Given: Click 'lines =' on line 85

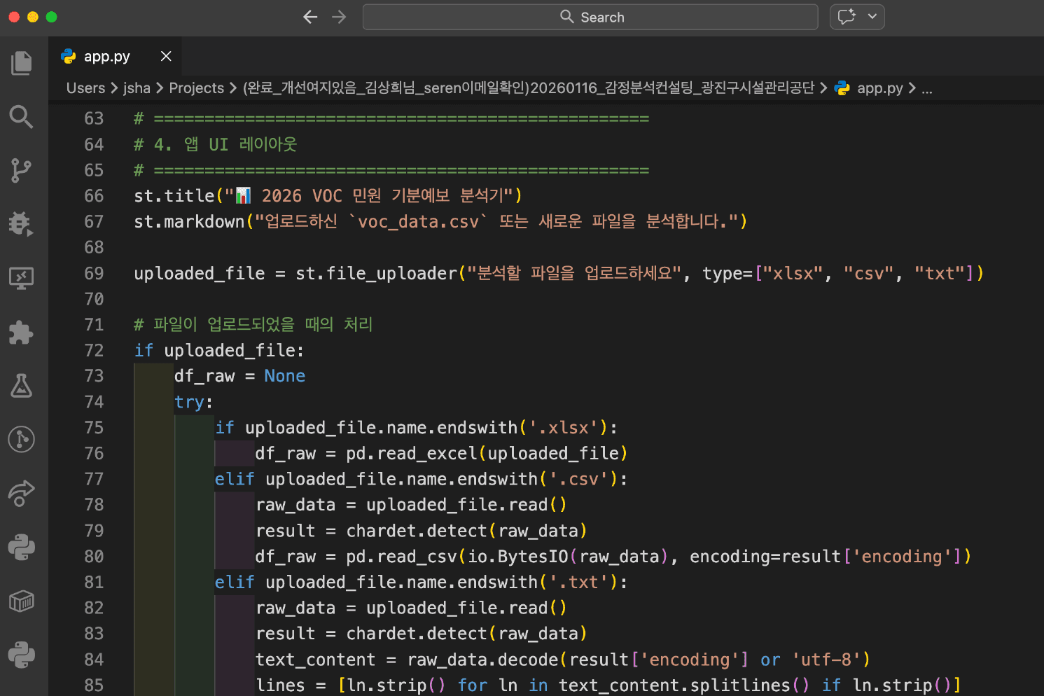Looking at the screenshot, I should click(x=291, y=685).
